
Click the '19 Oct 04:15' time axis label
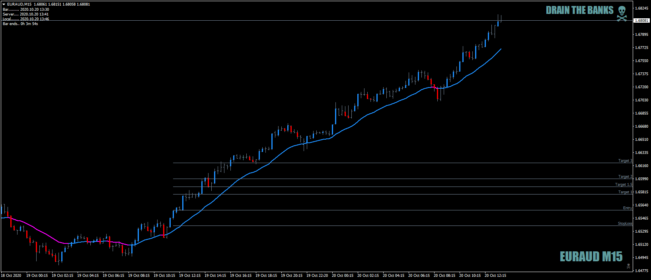88,276
